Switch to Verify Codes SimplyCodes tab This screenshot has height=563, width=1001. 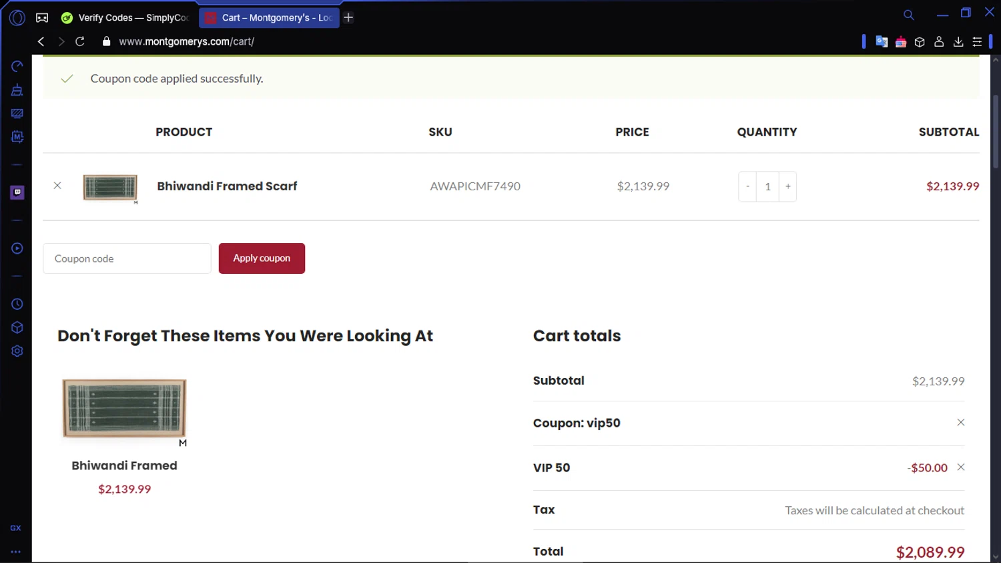pos(125,18)
